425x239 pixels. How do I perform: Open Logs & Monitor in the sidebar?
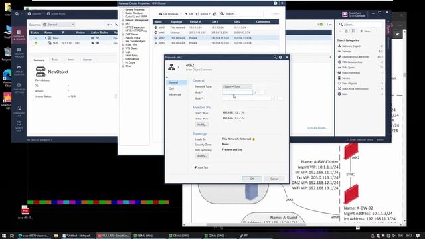point(19,70)
